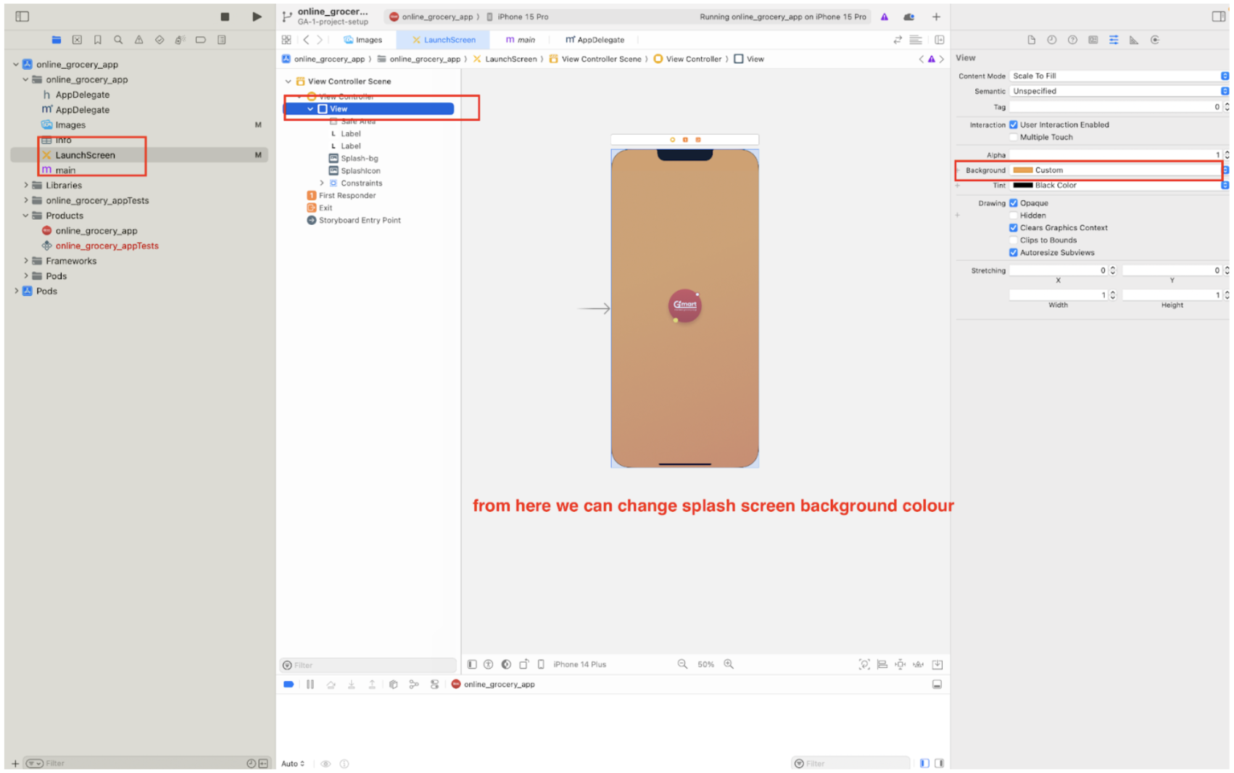Open the Size inspector ruler icon
The width and height of the screenshot is (1234, 773).
click(1133, 40)
